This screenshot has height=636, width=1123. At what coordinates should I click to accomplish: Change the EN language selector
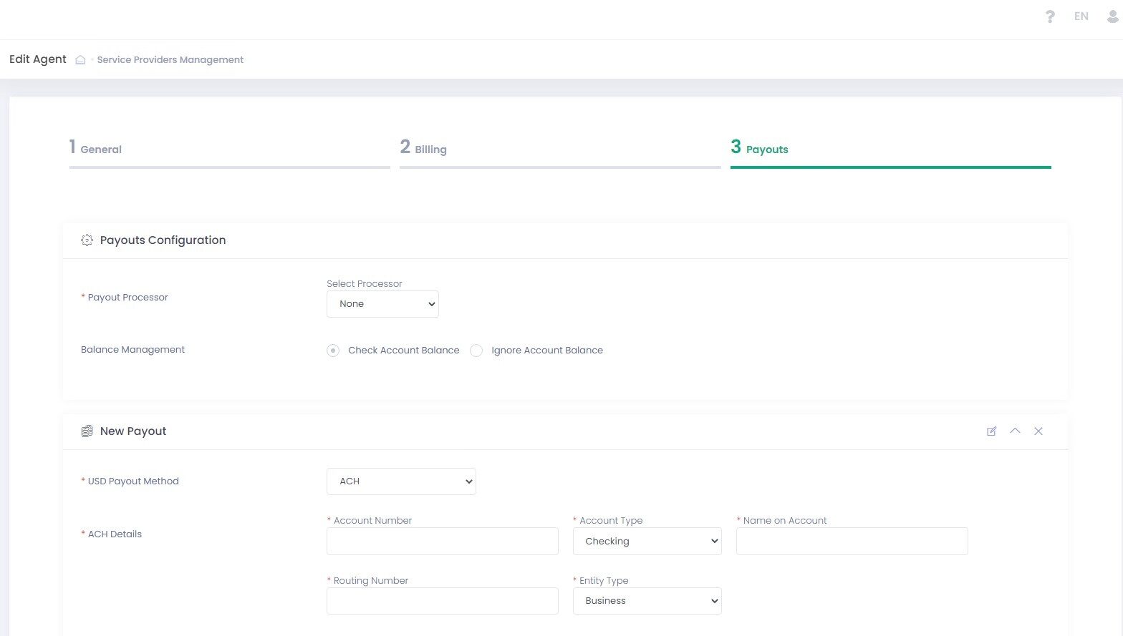tap(1081, 16)
